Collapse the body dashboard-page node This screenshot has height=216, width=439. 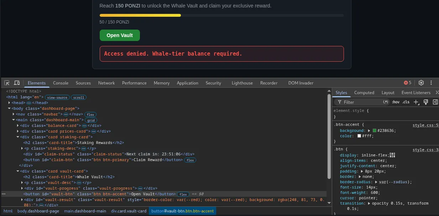click(x=9, y=108)
